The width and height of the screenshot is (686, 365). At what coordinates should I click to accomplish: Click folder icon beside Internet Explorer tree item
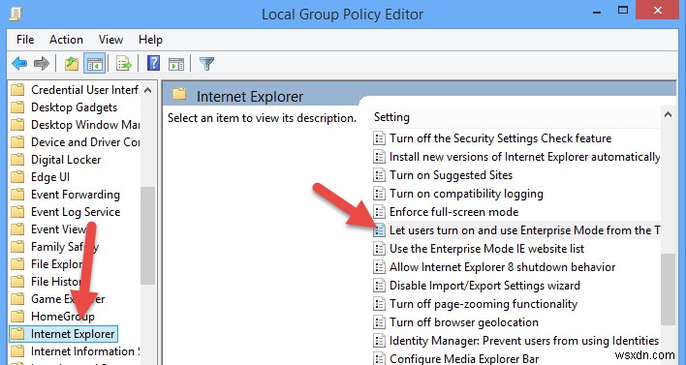coord(17,334)
